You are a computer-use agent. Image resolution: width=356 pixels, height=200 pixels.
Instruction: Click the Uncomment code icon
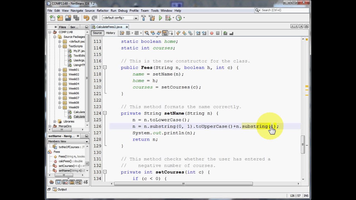pyautogui.click(x=231, y=33)
